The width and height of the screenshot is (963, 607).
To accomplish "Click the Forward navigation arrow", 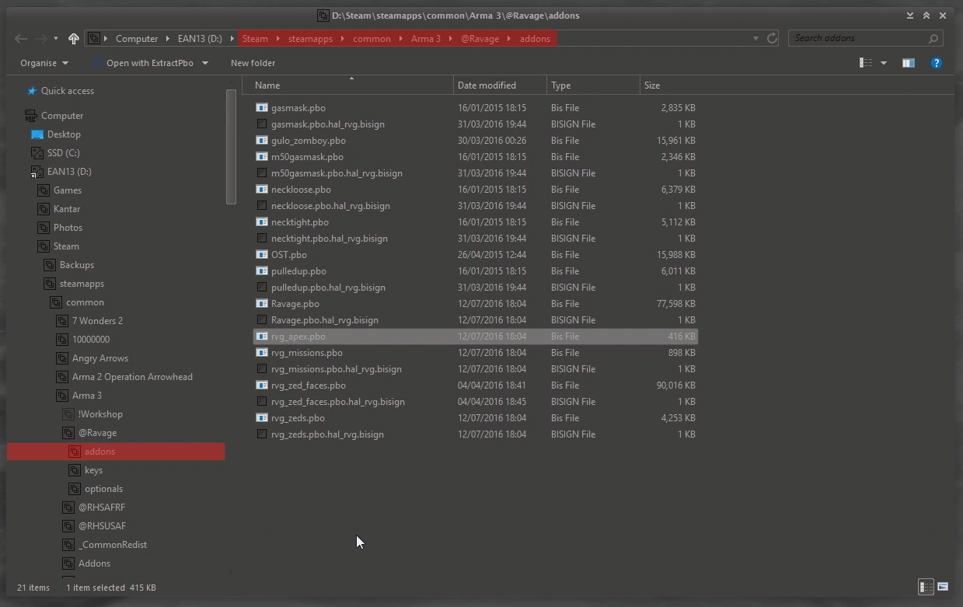I will [42, 38].
